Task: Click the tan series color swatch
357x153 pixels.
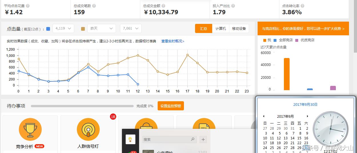Action: [83, 29]
